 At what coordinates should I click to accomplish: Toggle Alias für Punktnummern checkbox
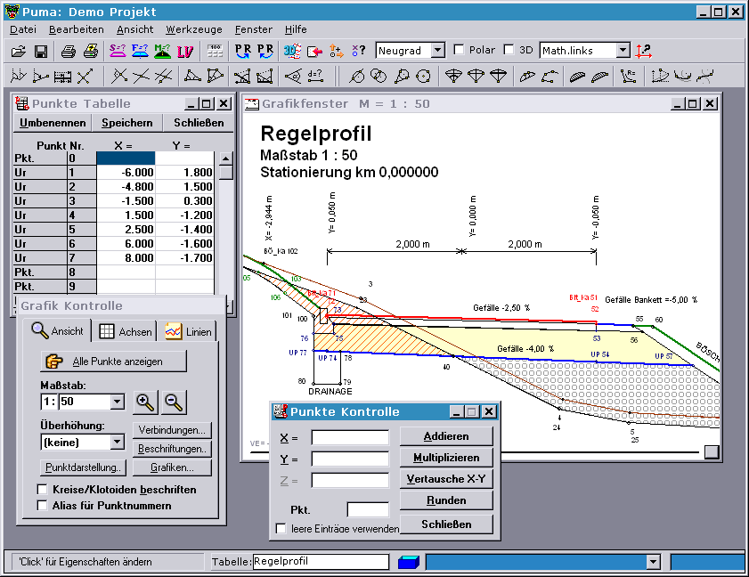click(x=43, y=506)
